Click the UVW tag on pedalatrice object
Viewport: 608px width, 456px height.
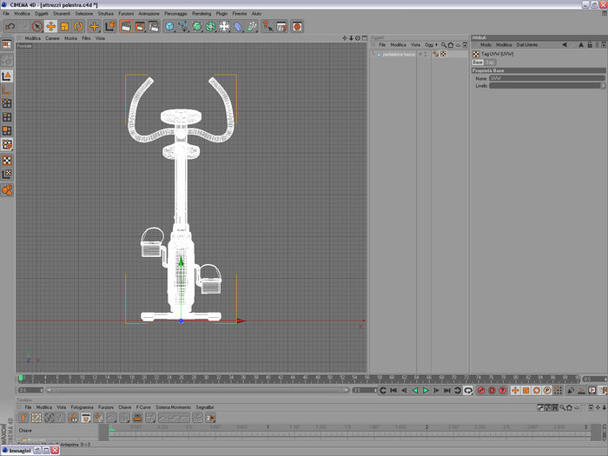pyautogui.click(x=443, y=54)
